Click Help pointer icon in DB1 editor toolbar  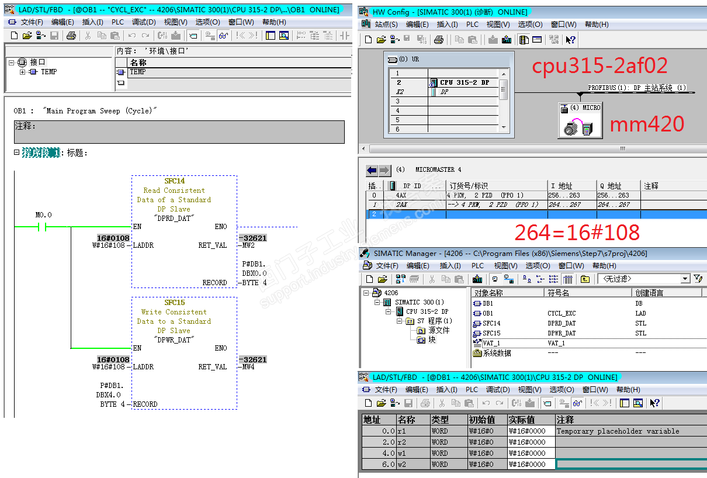point(654,403)
